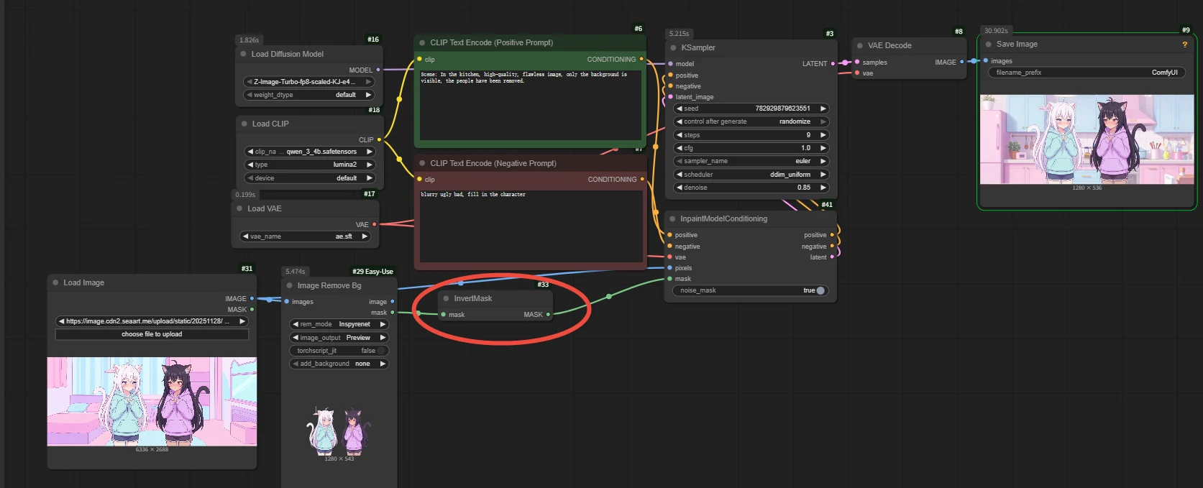Click the filename_prefix field in Save Image

coord(1086,73)
